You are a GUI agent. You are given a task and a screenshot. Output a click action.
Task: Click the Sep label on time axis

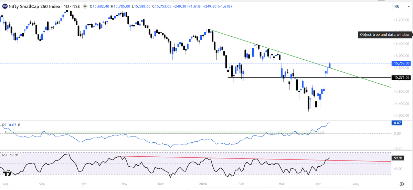coord(42,184)
